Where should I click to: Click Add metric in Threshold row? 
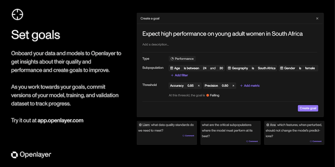coord(250,86)
